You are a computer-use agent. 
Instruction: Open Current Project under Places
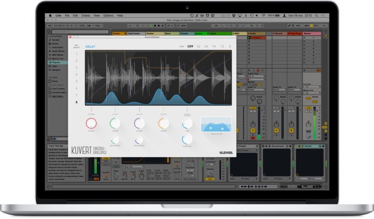(58, 92)
